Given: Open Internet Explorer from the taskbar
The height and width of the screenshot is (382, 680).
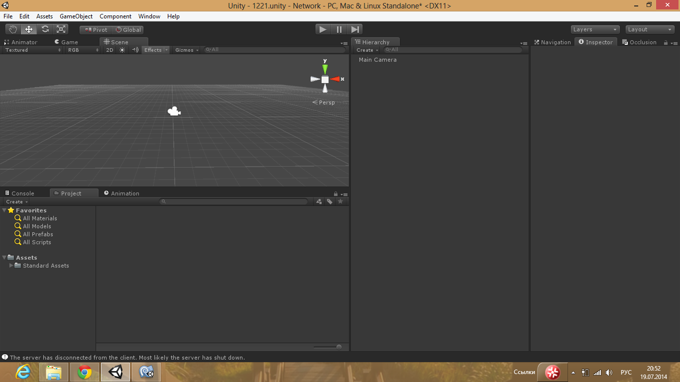Looking at the screenshot, I should coord(23,372).
